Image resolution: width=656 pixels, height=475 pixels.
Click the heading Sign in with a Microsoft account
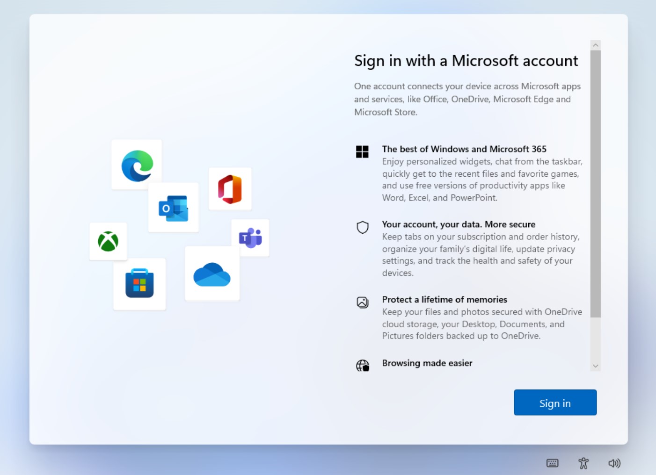[x=466, y=61]
